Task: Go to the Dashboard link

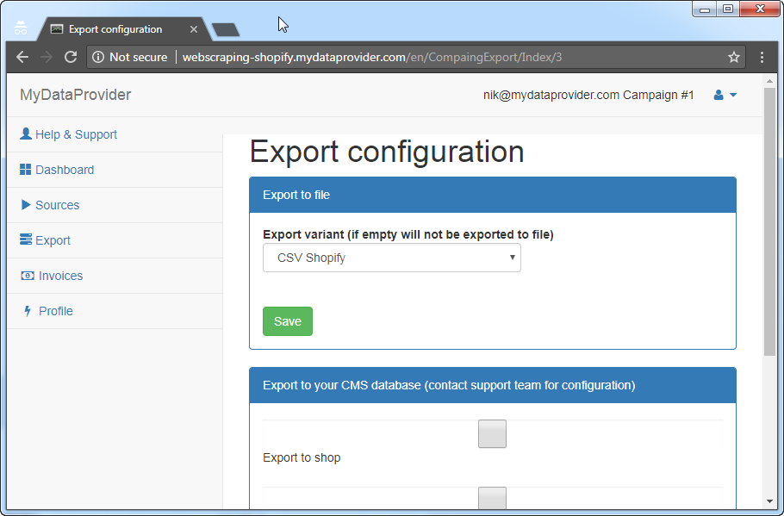Action: click(65, 170)
